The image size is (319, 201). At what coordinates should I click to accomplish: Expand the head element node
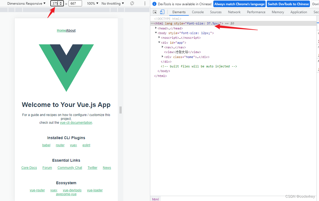[x=156, y=28]
